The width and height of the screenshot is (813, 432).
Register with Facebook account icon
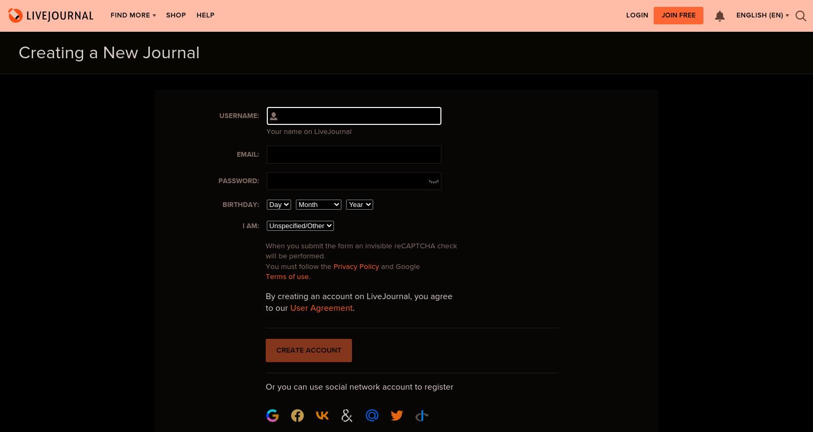click(297, 416)
